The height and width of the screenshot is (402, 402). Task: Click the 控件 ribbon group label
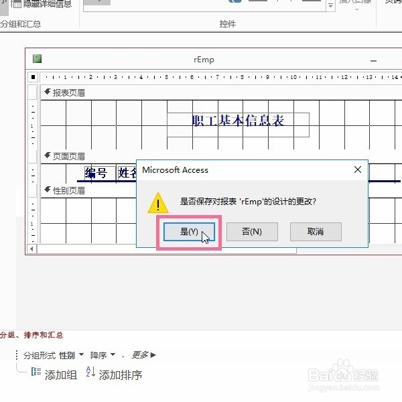click(228, 24)
